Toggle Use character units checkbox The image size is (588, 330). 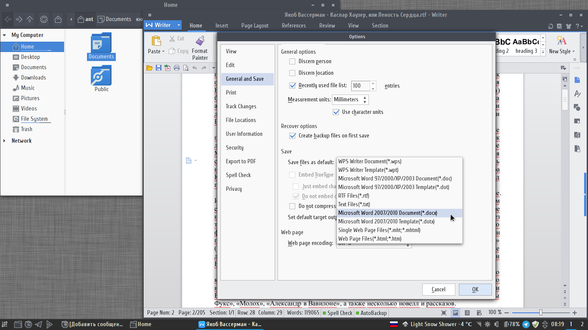336,112
